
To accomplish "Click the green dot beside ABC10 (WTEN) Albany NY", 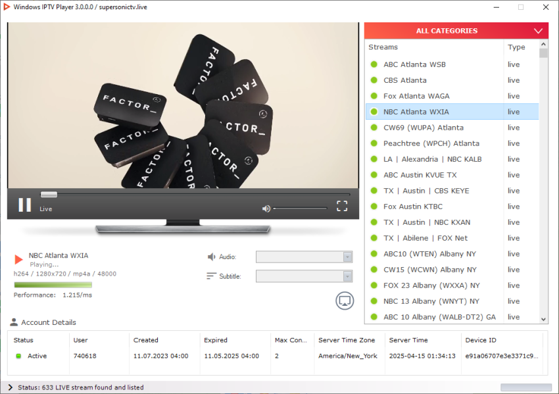I will [x=374, y=254].
